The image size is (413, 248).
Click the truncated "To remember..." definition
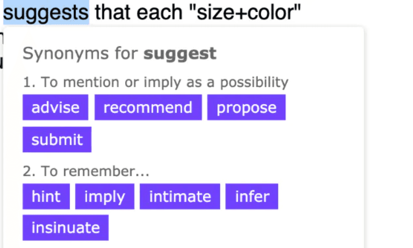tap(95, 171)
